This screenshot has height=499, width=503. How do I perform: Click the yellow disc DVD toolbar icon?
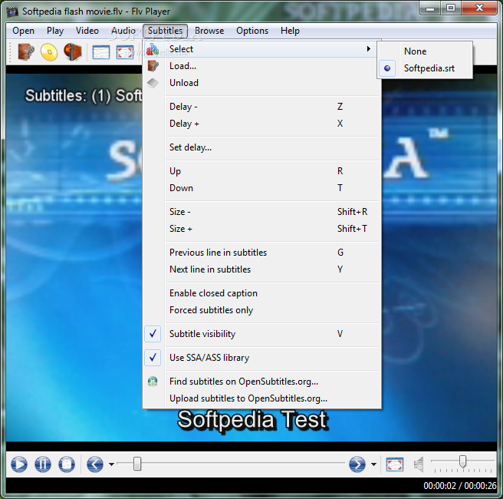tap(49, 51)
